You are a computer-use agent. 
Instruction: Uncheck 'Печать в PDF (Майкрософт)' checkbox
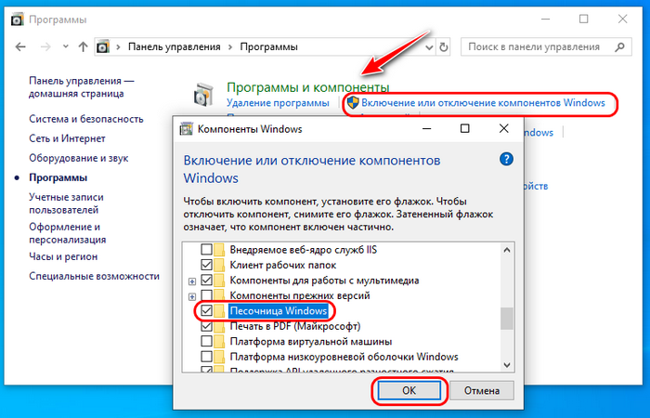click(206, 326)
